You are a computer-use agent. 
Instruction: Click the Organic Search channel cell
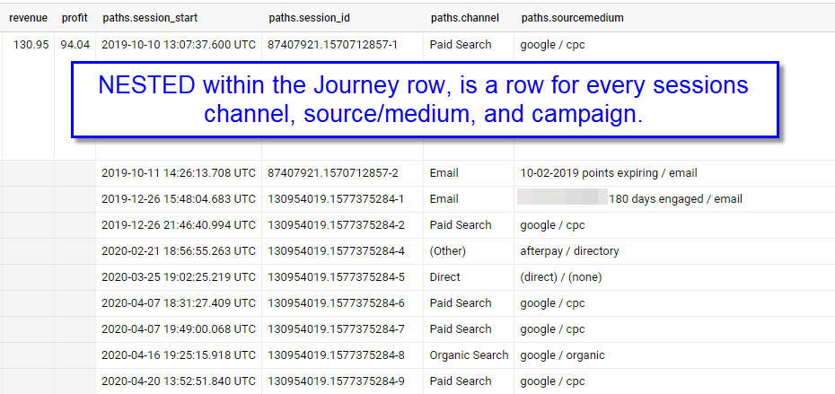point(470,355)
